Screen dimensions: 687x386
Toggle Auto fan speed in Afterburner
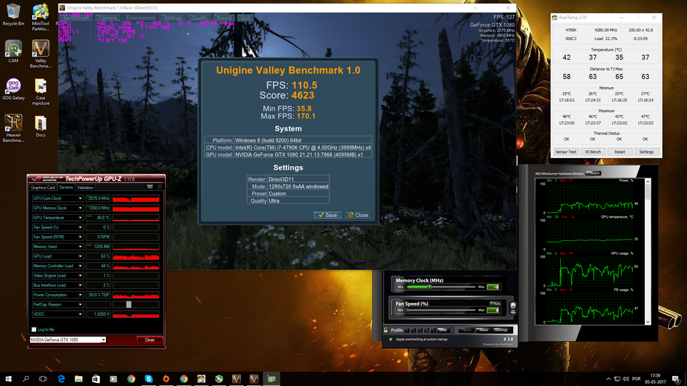pos(495,304)
